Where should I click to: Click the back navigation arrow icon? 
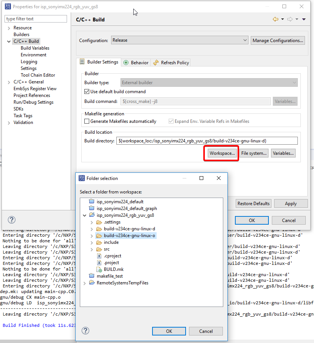(x=275, y=19)
